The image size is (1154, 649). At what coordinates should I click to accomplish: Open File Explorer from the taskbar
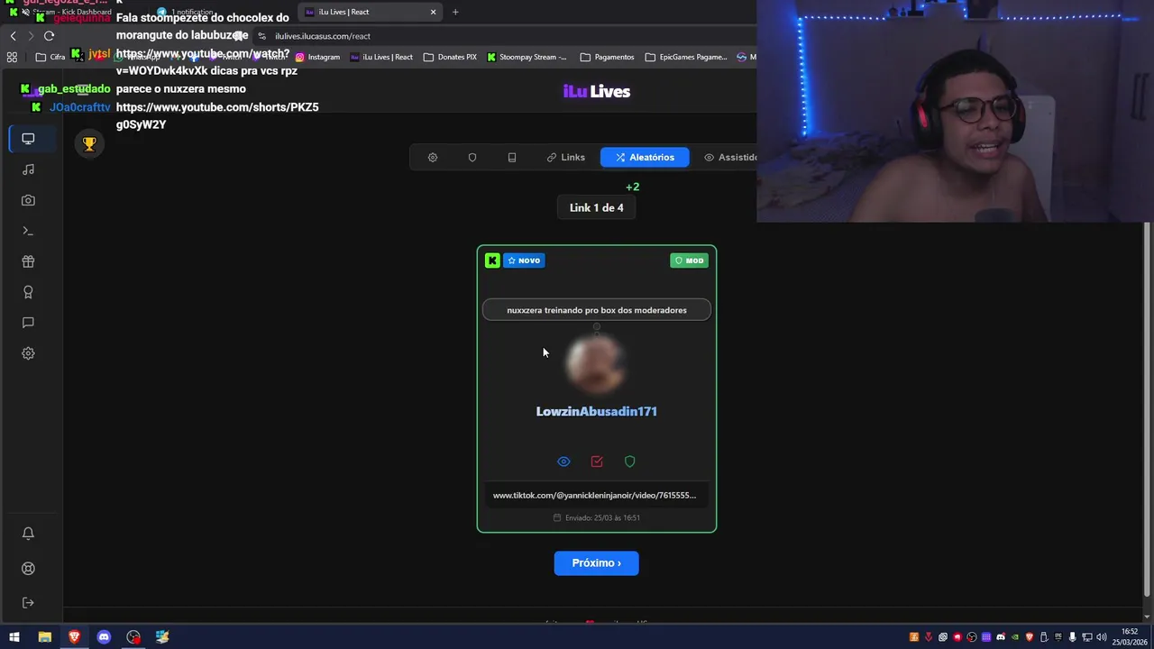pyautogui.click(x=44, y=637)
